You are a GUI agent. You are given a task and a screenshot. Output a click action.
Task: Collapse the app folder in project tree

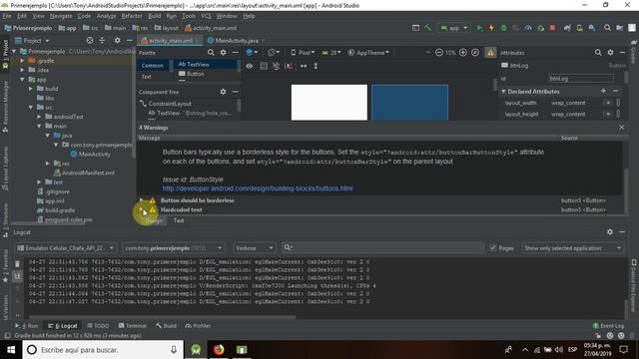22,80
